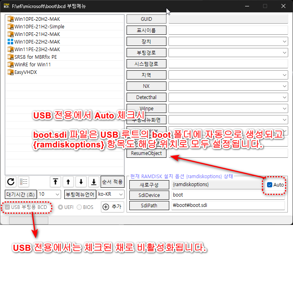Click EasyVHDX entry icon
Image resolution: width=293 pixels, height=292 pixels.
[10, 72]
